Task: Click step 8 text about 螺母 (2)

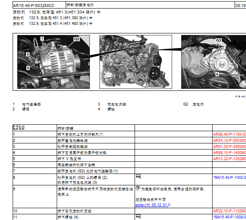Action: (83, 180)
